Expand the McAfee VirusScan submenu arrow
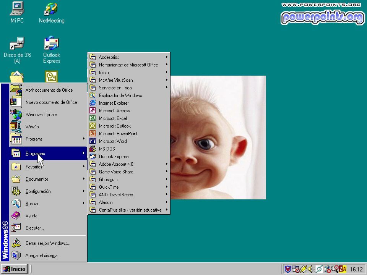Screen dimensions: 367x275 click(x=166, y=80)
